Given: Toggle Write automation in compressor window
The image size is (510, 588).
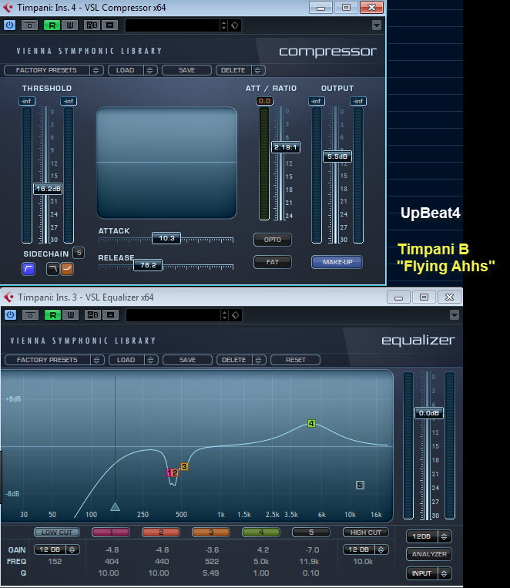Looking at the screenshot, I should (70, 25).
